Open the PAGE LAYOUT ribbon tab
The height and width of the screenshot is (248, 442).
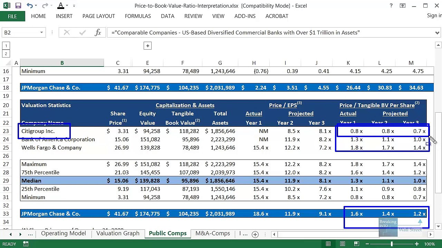pos(99,16)
